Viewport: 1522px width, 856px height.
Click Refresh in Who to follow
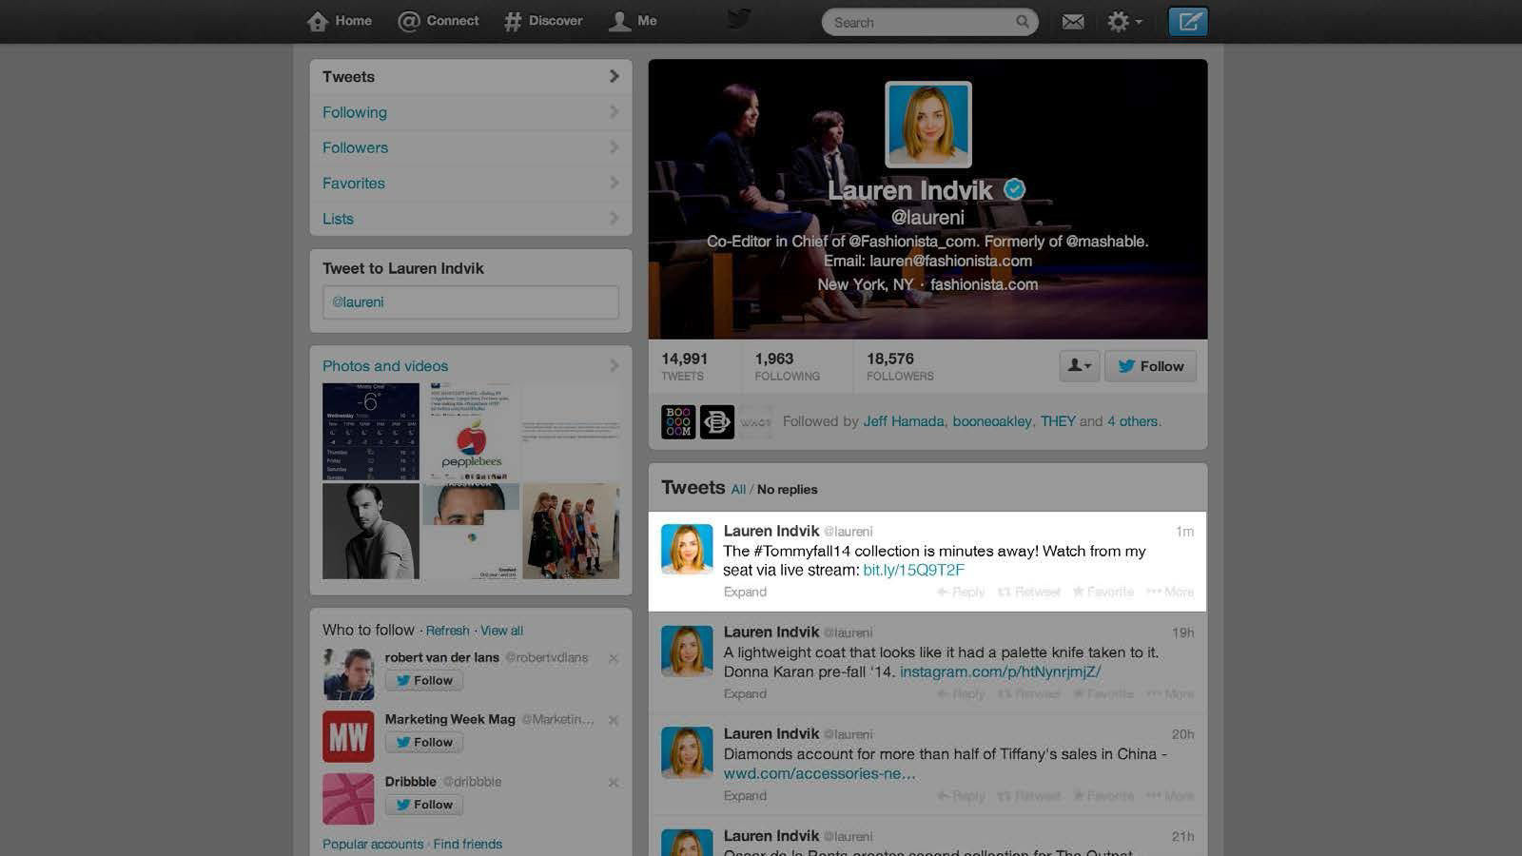(x=447, y=631)
